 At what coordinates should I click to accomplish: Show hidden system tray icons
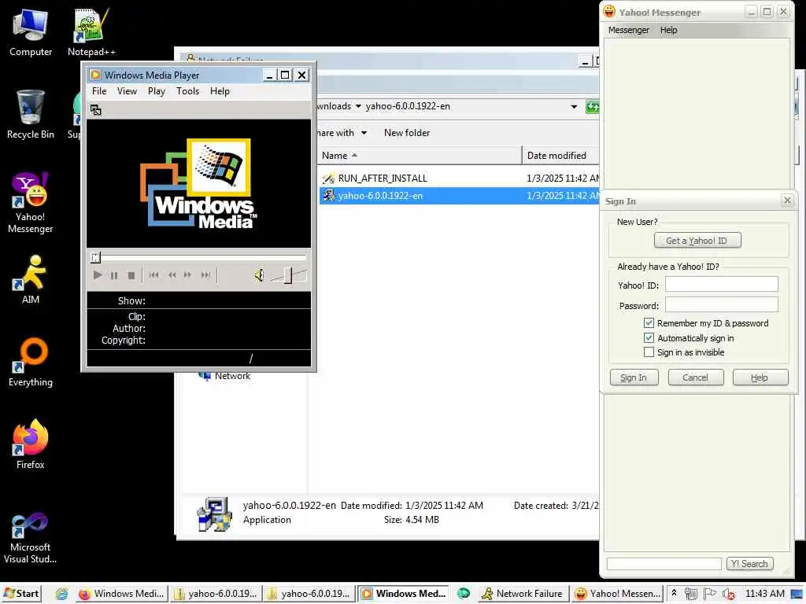pos(674,593)
